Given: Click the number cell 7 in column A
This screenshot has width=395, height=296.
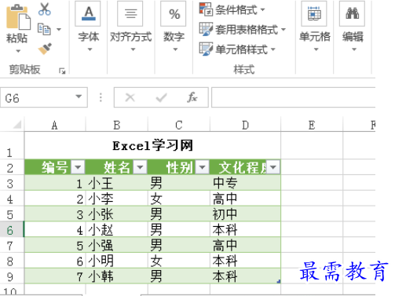Looking at the screenshot, I should (55, 276).
